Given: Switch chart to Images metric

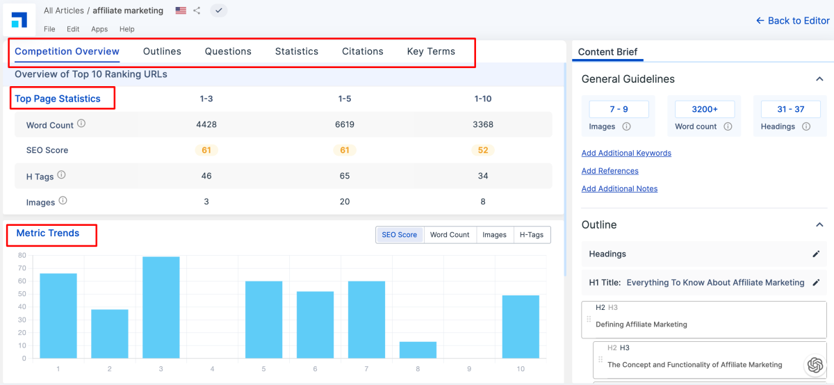Looking at the screenshot, I should point(494,235).
